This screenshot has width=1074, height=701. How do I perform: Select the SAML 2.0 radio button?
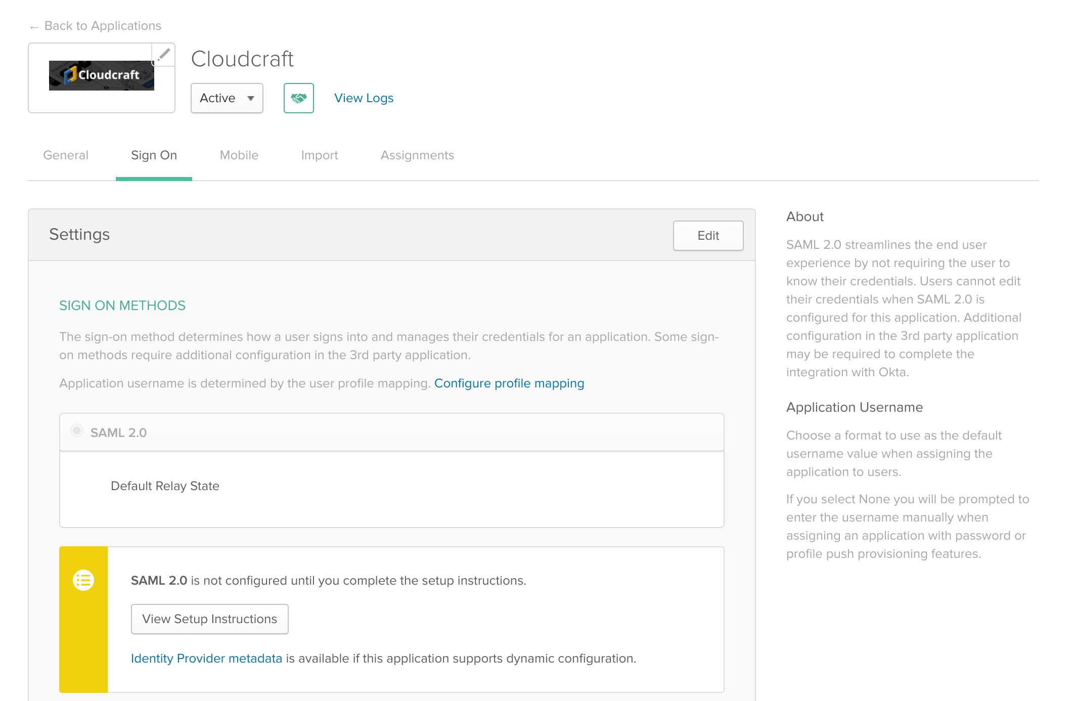coord(77,431)
